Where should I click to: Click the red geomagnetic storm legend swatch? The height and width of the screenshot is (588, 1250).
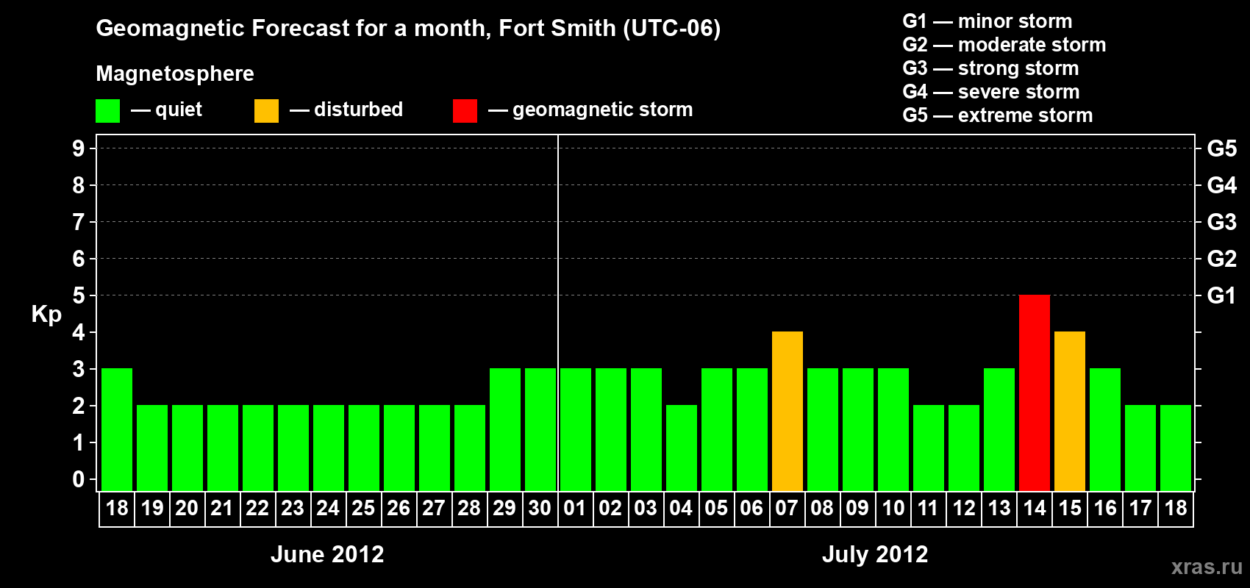pos(465,111)
